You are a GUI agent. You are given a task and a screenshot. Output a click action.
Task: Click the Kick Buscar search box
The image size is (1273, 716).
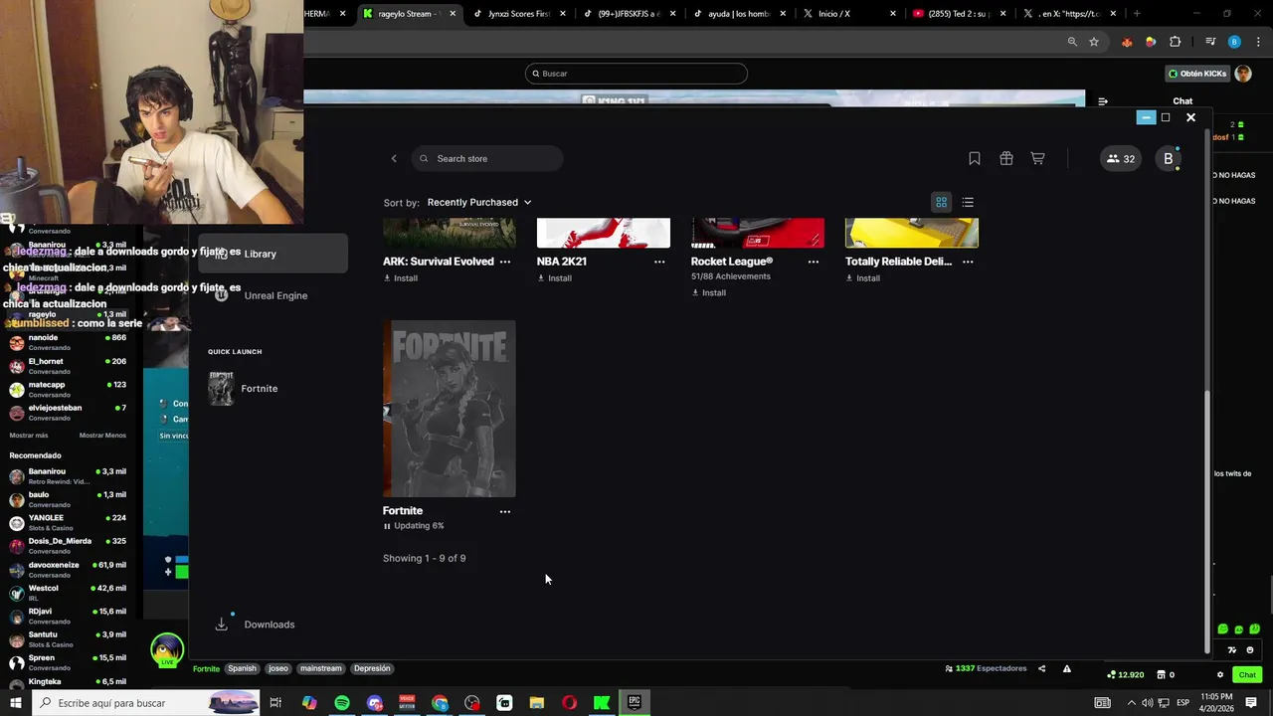636,74
